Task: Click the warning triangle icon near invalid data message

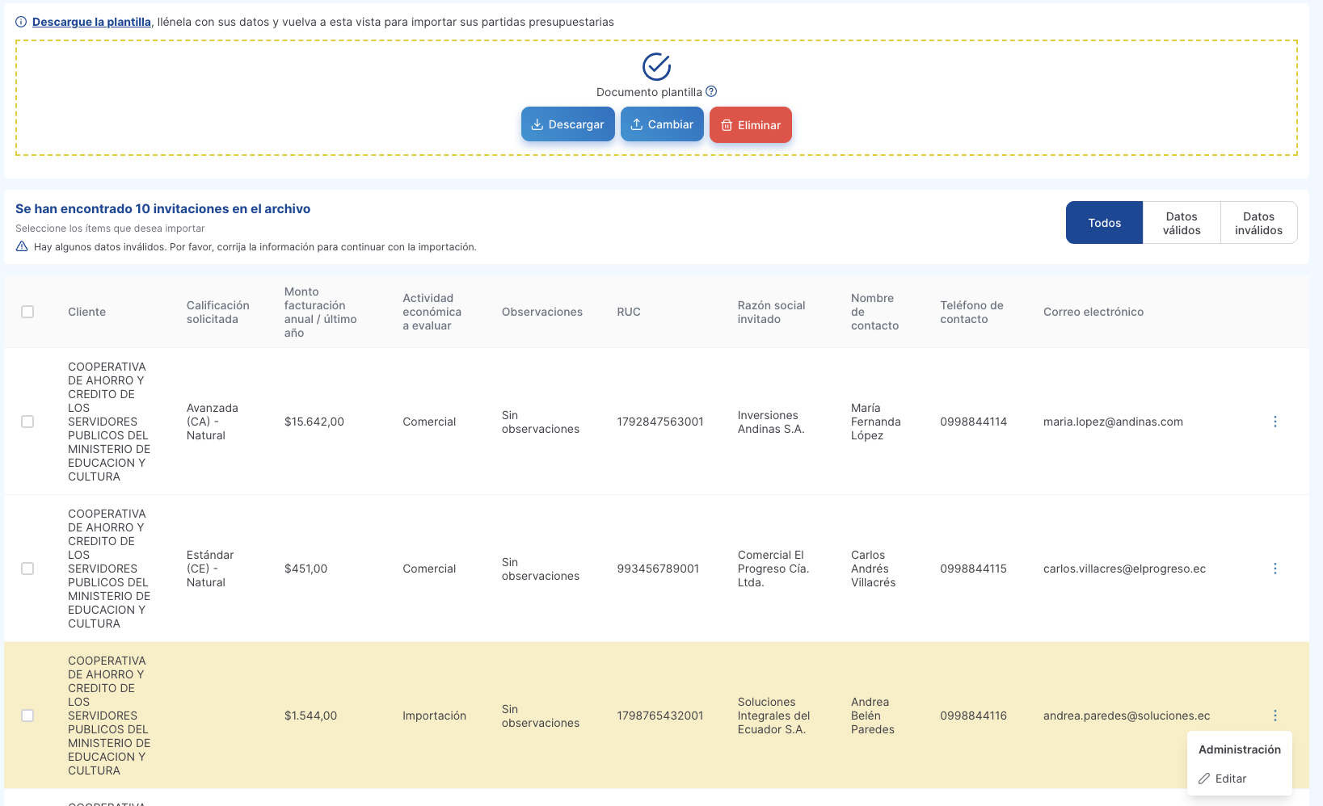Action: click(x=22, y=246)
